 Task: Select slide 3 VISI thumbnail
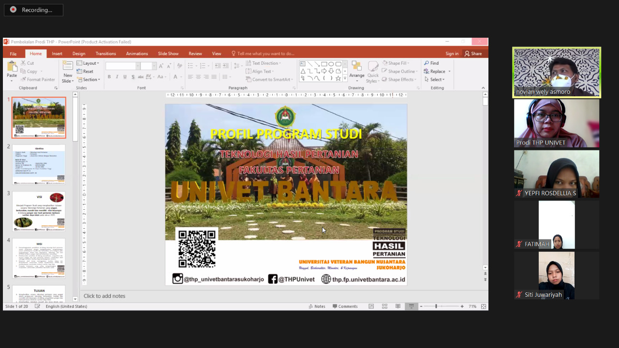click(39, 211)
